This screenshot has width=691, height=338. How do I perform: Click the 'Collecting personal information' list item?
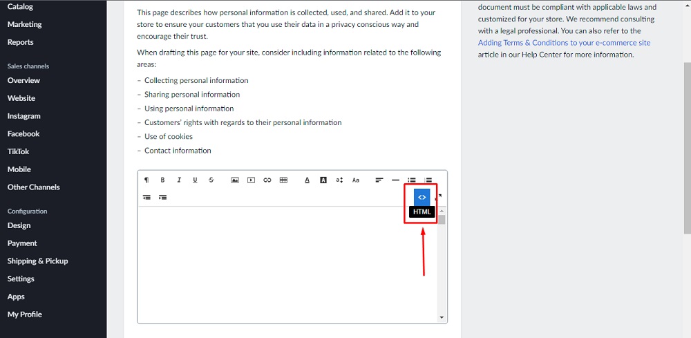coord(196,81)
